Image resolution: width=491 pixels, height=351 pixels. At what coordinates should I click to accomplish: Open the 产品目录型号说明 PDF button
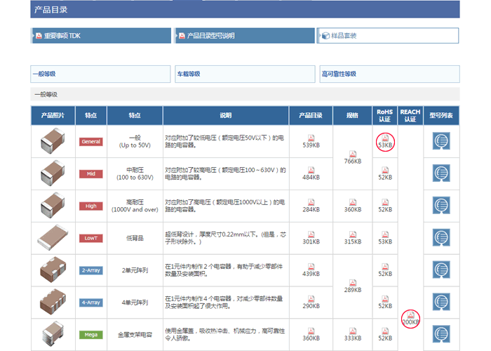coord(245,36)
